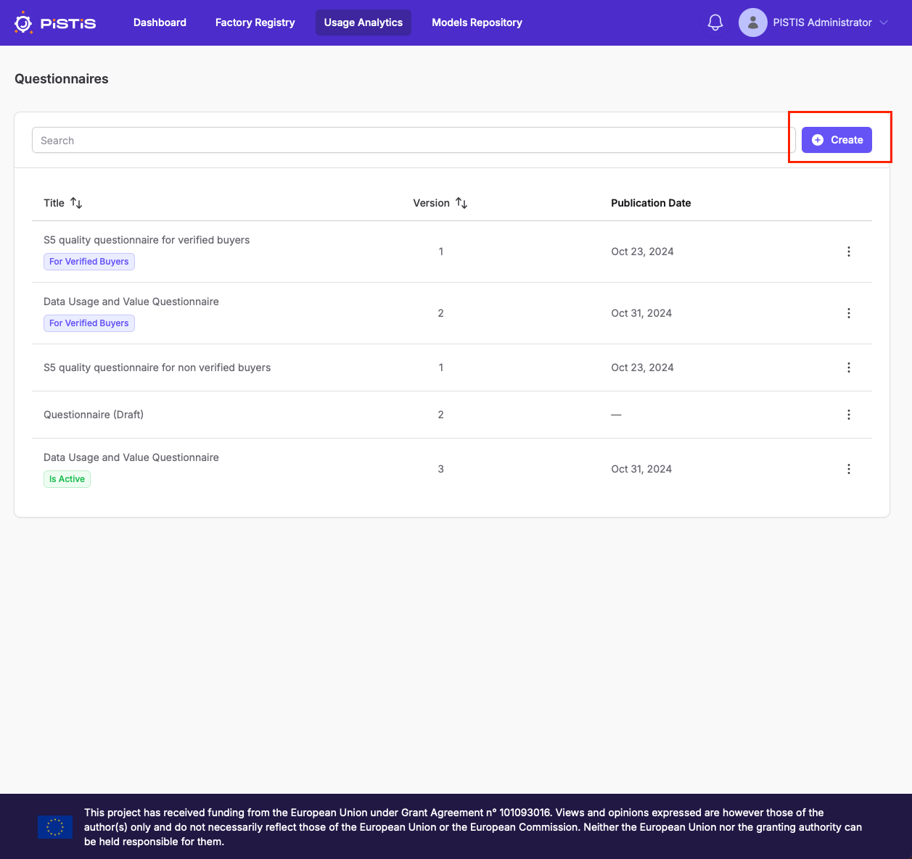The height and width of the screenshot is (859, 912).
Task: Open actions menu for Data Usage version 2
Action: pos(849,313)
